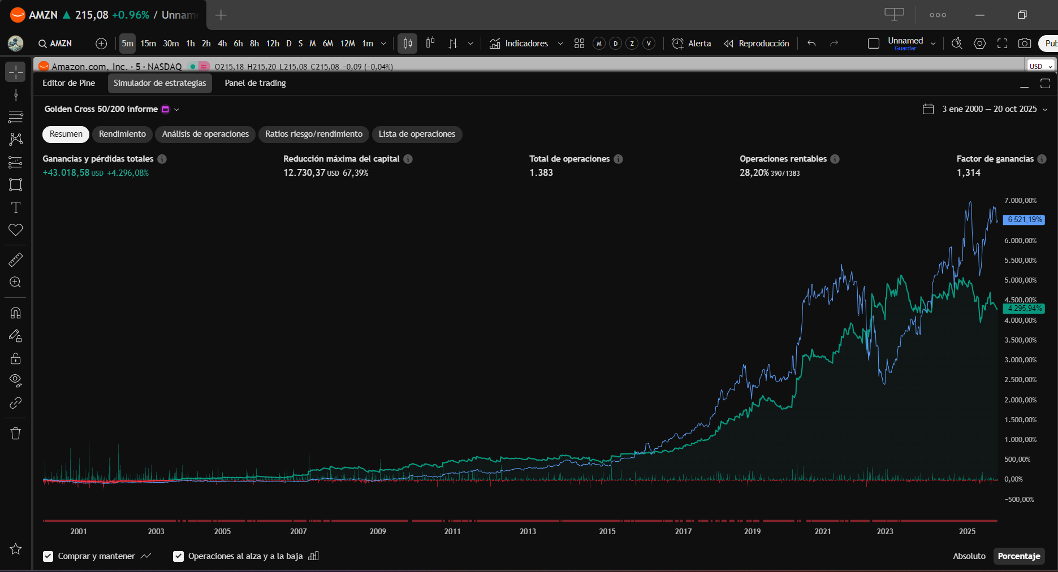Image resolution: width=1058 pixels, height=572 pixels.
Task: Open the Lista de operaciones tab
Action: (x=417, y=134)
